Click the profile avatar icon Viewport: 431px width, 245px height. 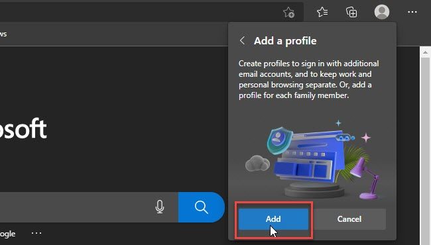click(x=382, y=12)
